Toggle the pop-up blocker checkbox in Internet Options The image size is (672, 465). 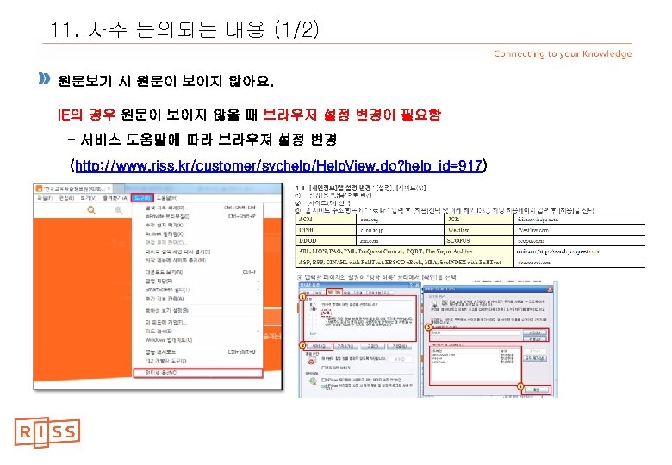pyautogui.click(x=323, y=368)
